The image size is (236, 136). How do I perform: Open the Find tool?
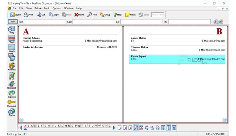pyautogui.click(x=92, y=15)
